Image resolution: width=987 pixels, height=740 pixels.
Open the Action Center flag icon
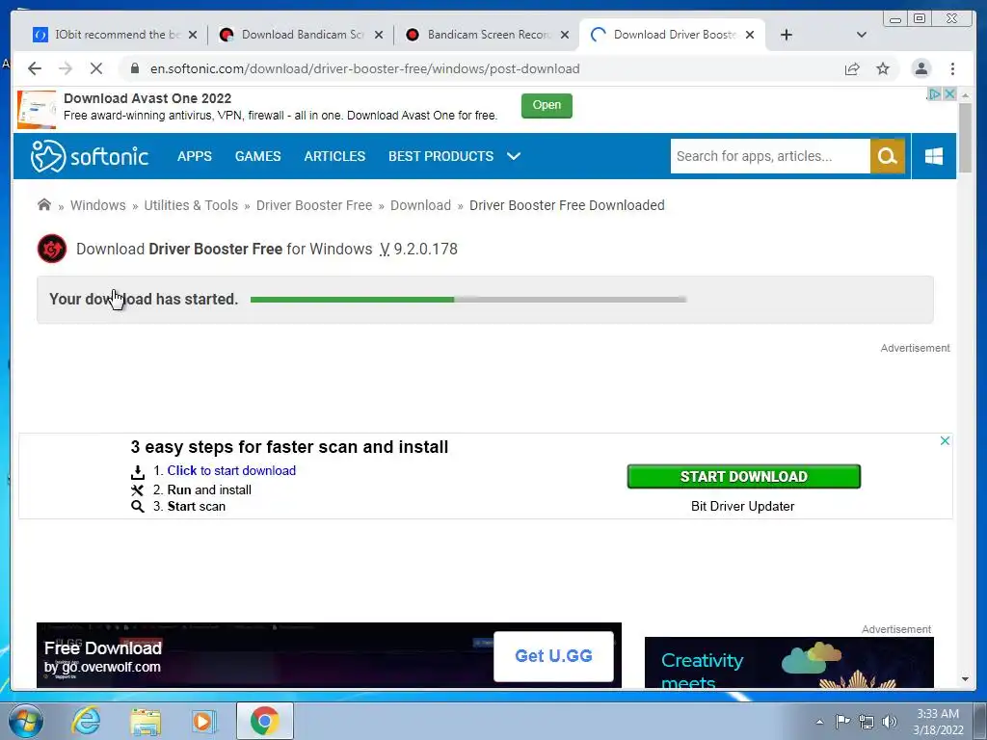842,721
